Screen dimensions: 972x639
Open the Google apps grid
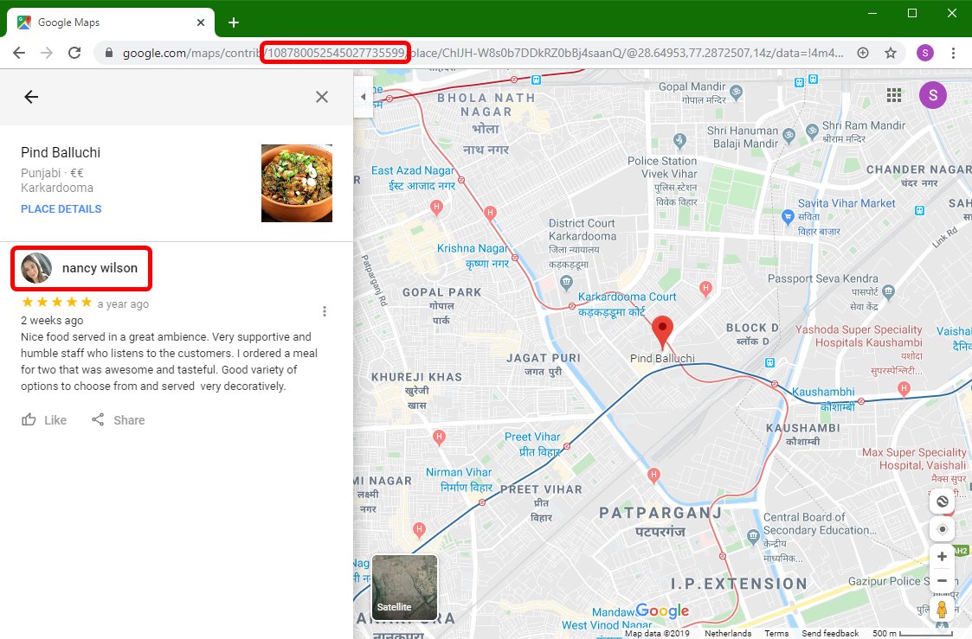pyautogui.click(x=893, y=95)
